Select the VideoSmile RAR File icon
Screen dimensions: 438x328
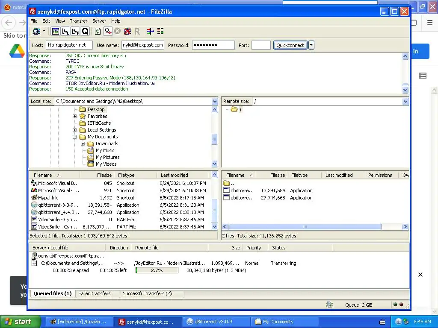click(34, 219)
